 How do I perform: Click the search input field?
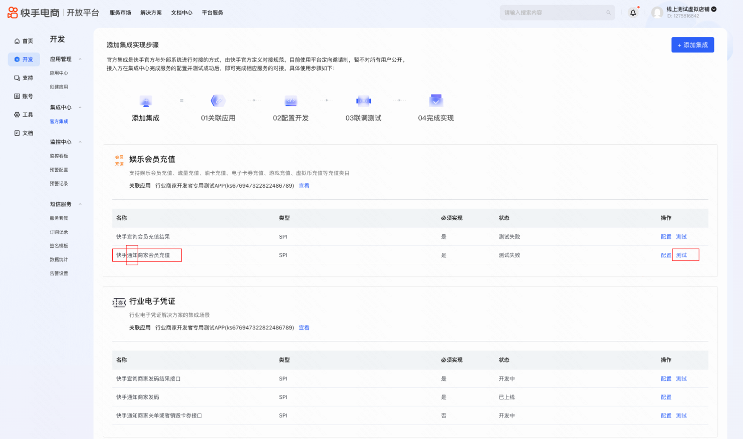tap(558, 13)
